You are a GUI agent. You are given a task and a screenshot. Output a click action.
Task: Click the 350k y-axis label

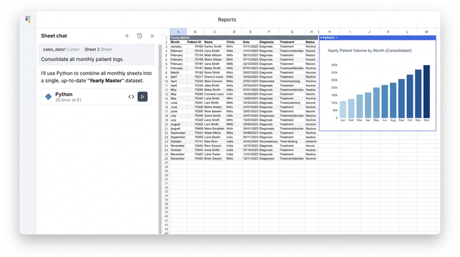pyautogui.click(x=334, y=65)
